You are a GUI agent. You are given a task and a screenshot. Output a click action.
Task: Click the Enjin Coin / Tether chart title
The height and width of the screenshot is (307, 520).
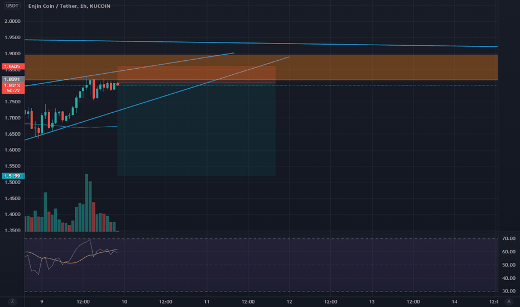click(69, 6)
